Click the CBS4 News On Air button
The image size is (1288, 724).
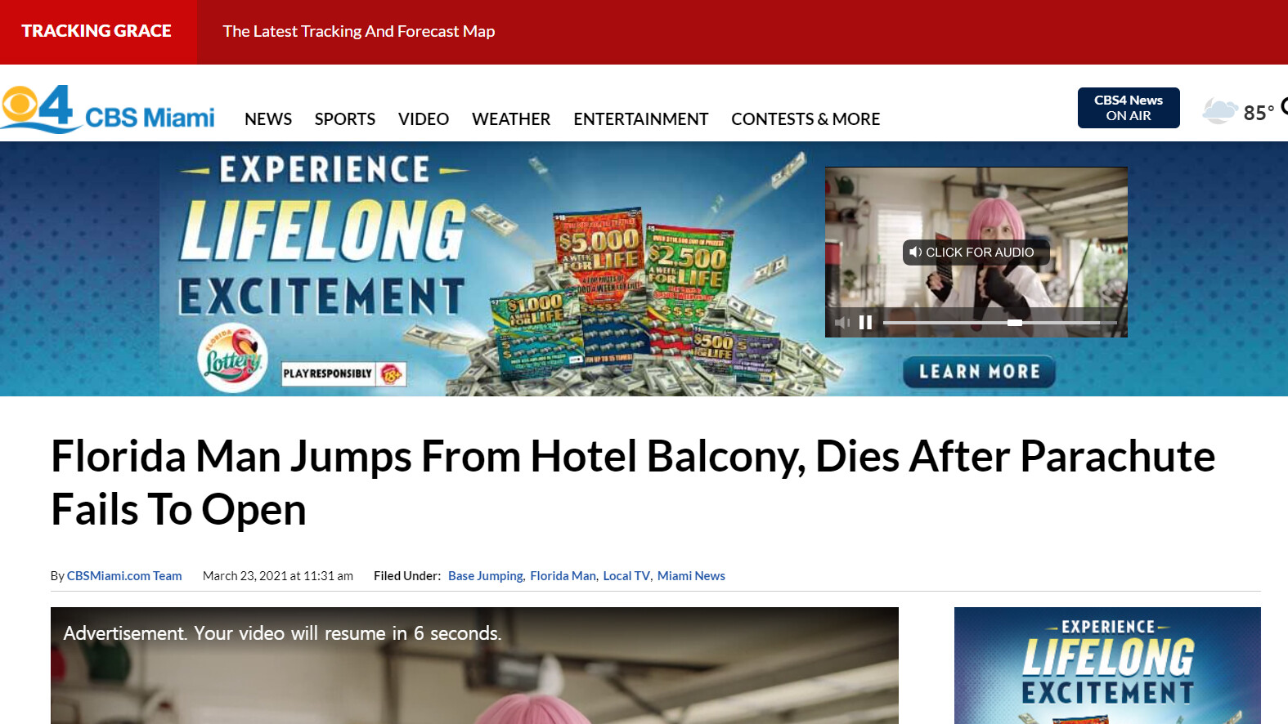point(1129,108)
